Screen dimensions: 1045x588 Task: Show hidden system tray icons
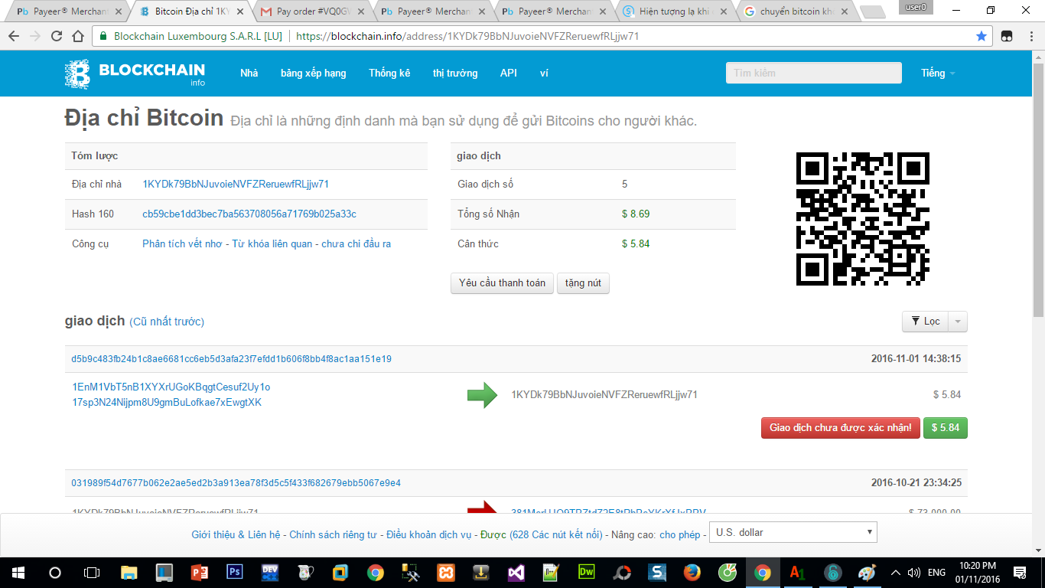[895, 573]
